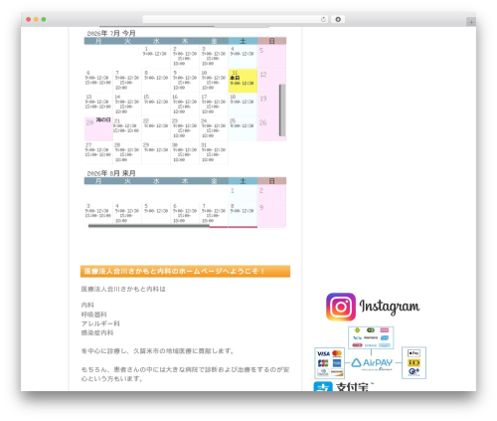497x421 pixels.
Task: Click the sentence mentioning 久留米市の地域医療
Action: pyautogui.click(x=158, y=351)
